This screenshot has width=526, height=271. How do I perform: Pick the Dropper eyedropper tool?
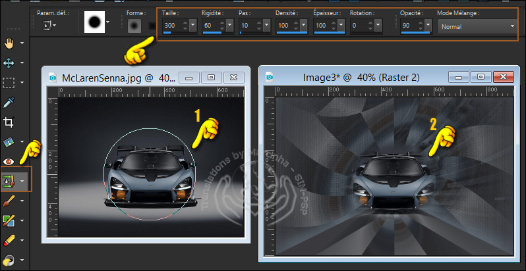[x=9, y=103]
